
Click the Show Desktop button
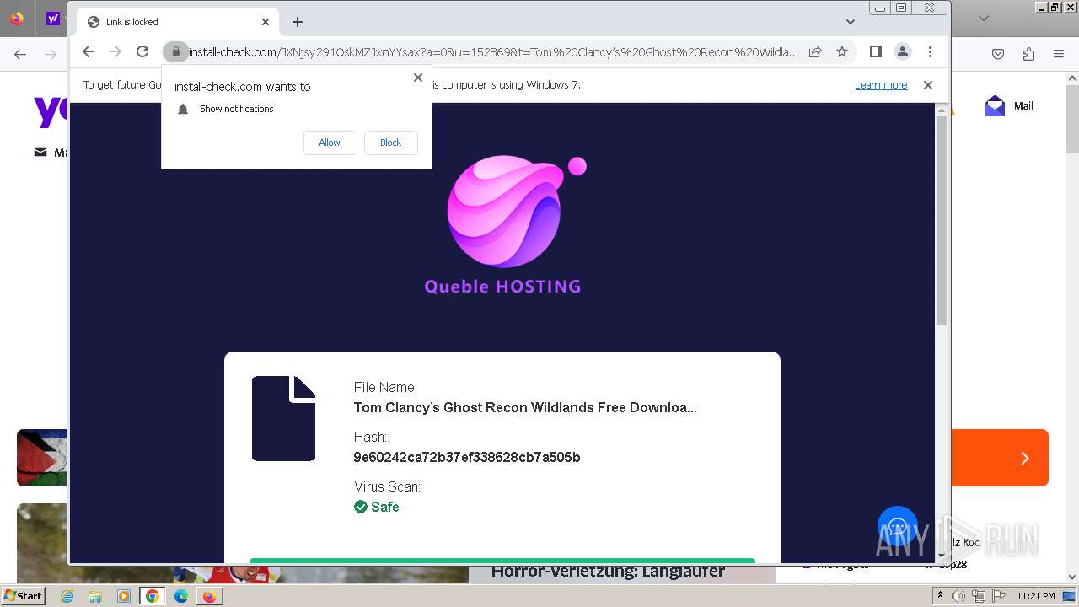point(1070,596)
